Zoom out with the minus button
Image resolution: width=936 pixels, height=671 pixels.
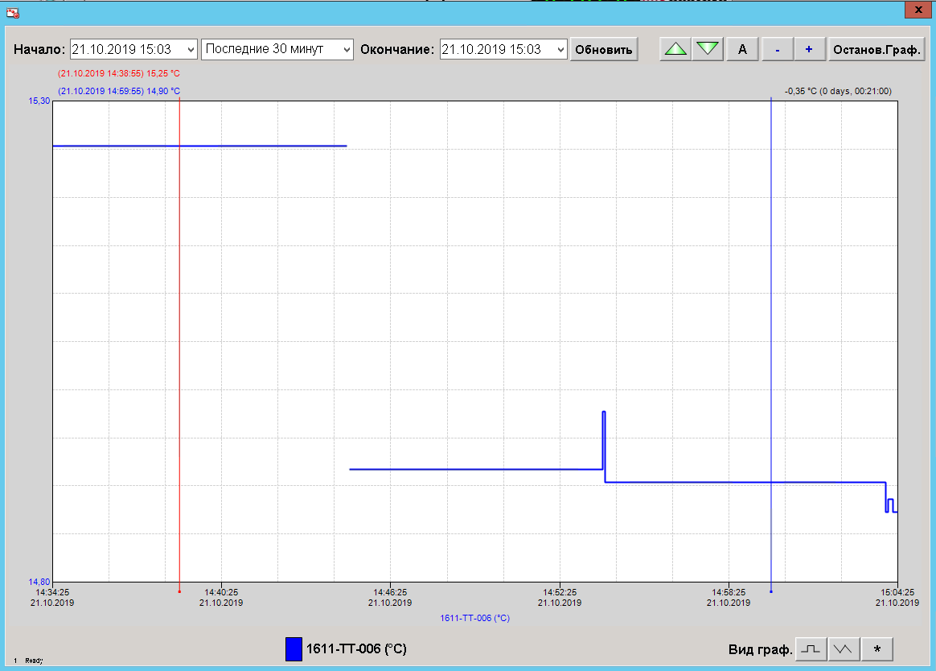tap(777, 49)
